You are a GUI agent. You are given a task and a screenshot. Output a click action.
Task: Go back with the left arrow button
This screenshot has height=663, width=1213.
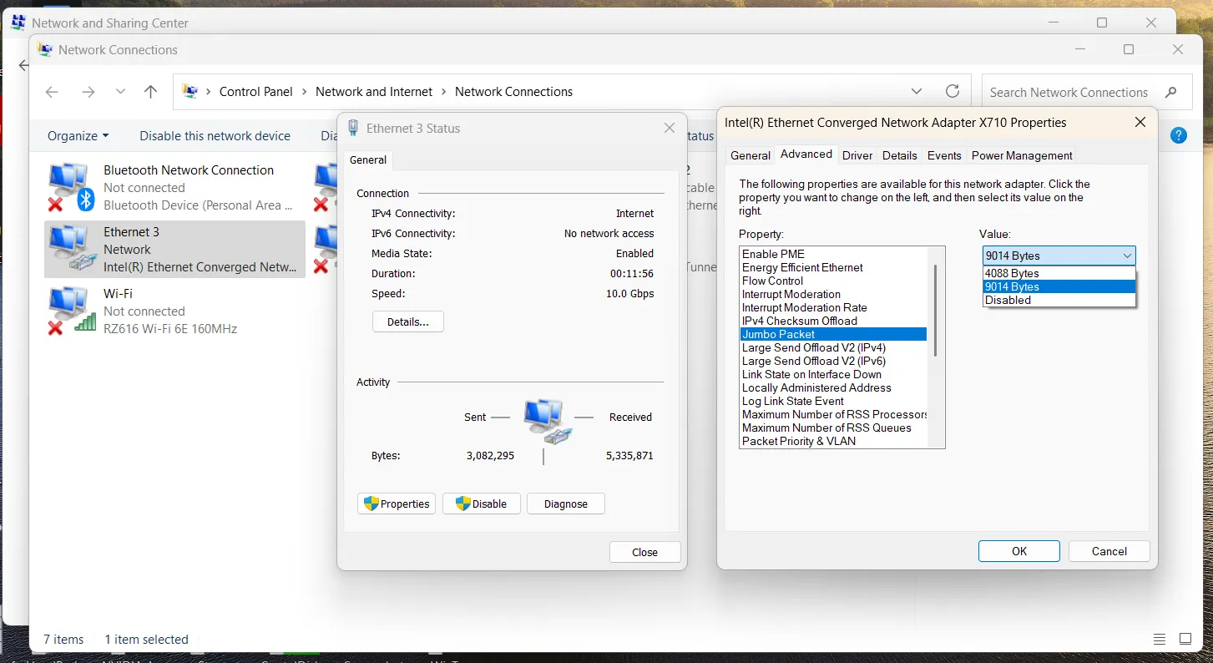52,92
